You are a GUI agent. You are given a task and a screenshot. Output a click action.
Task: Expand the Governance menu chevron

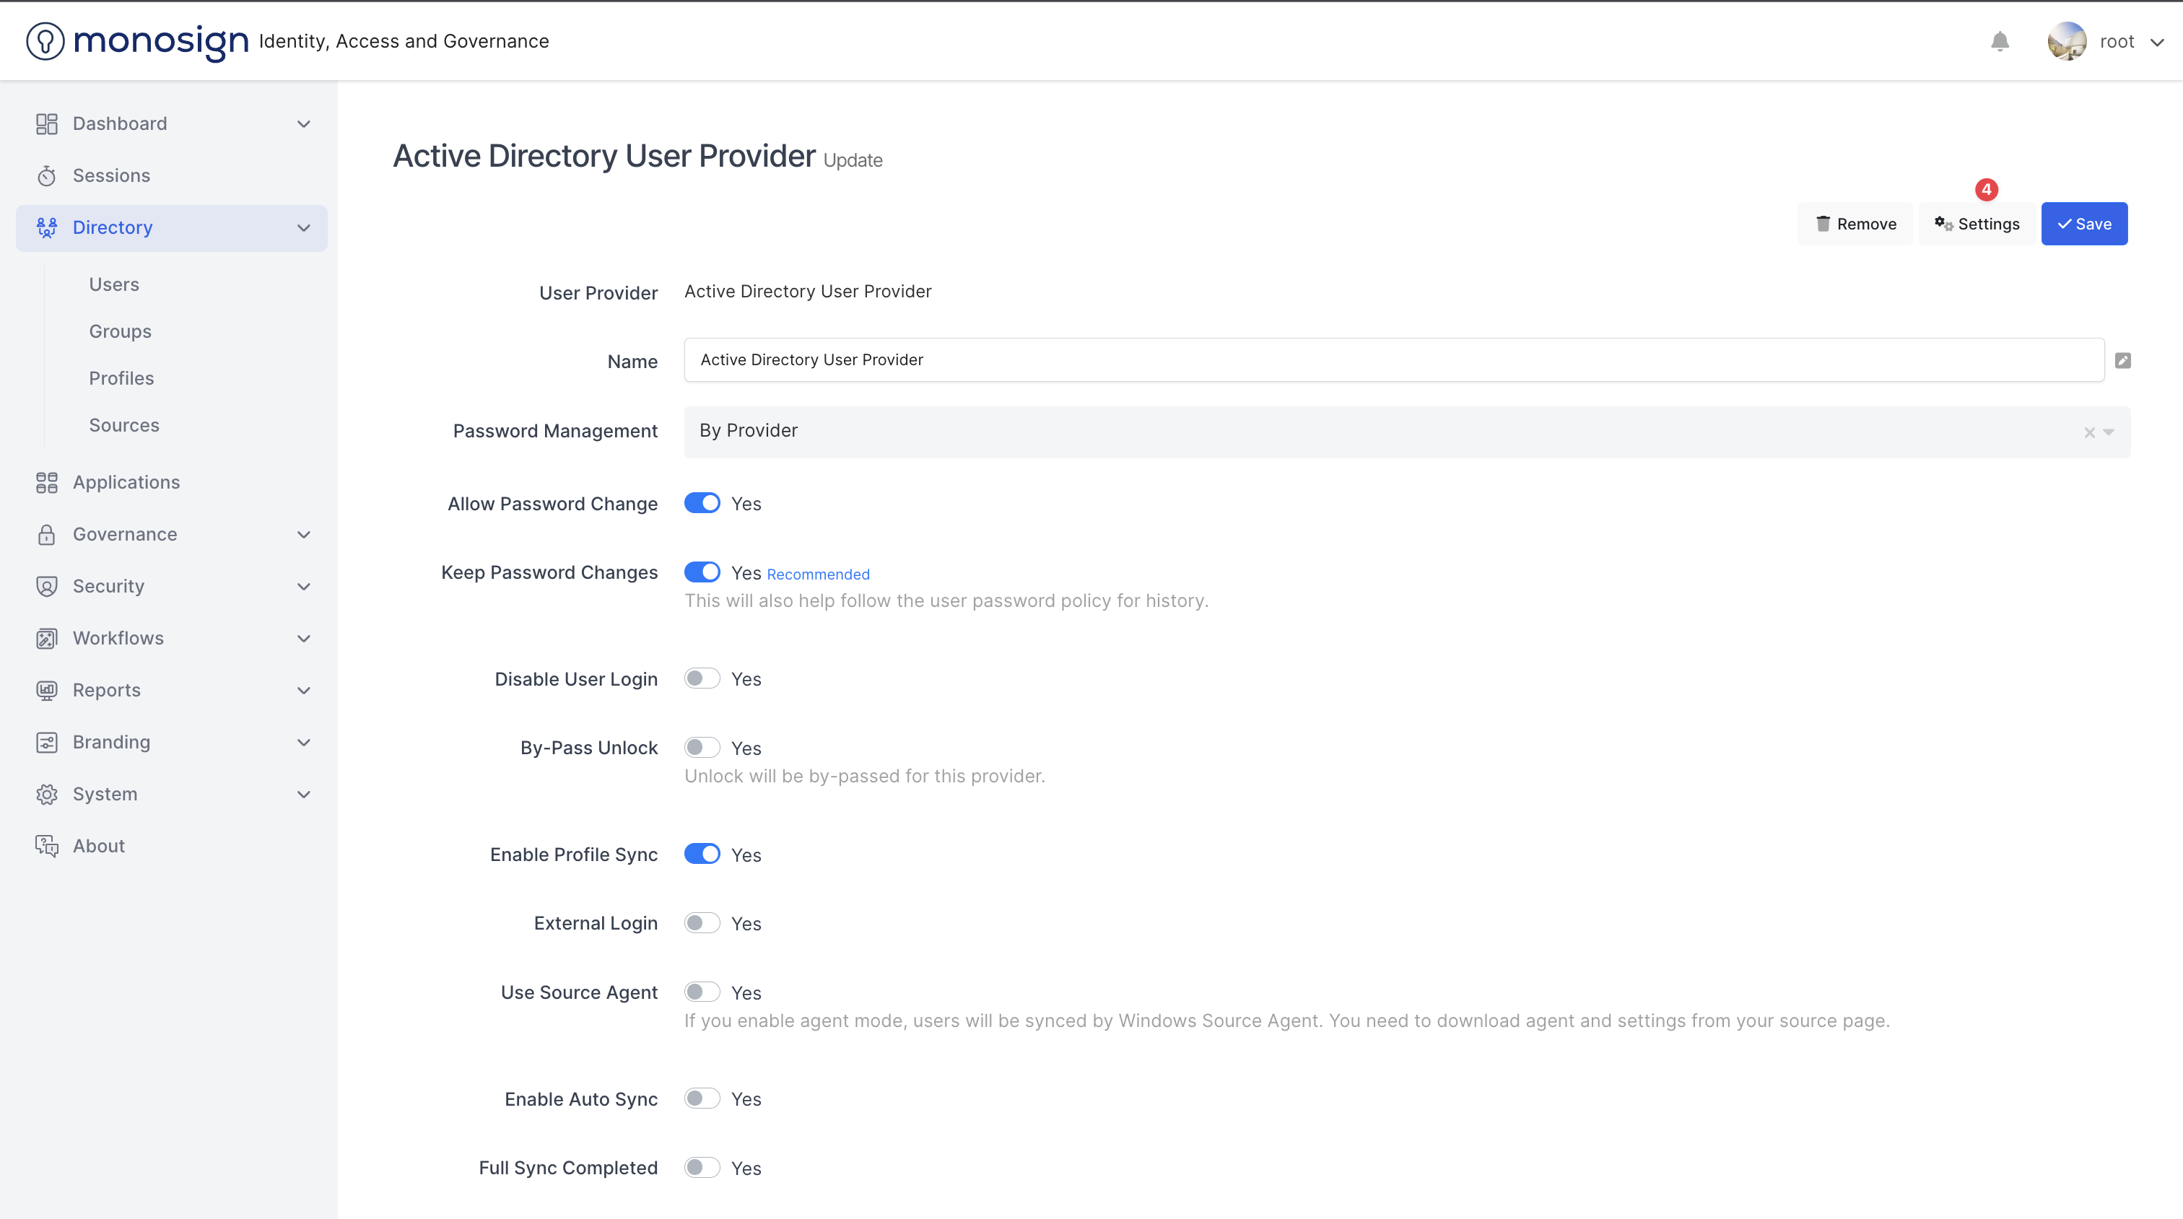303,535
